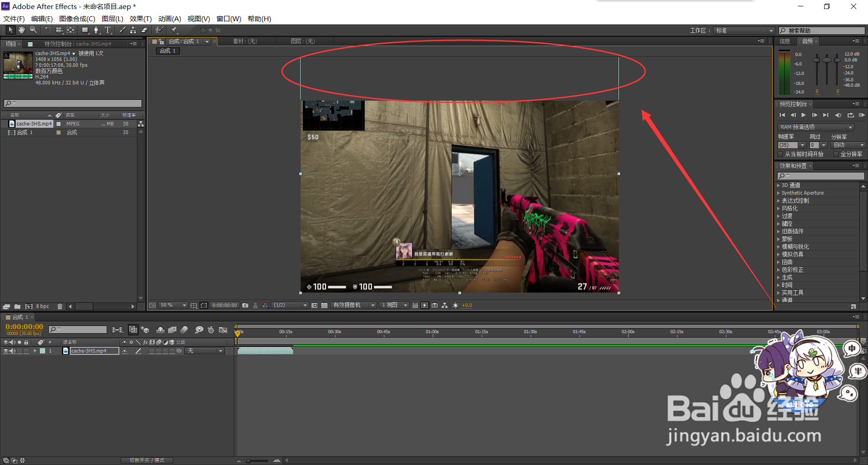The height and width of the screenshot is (465, 868).
Task: Select the Rectangle shape tool
Action: coord(85,30)
